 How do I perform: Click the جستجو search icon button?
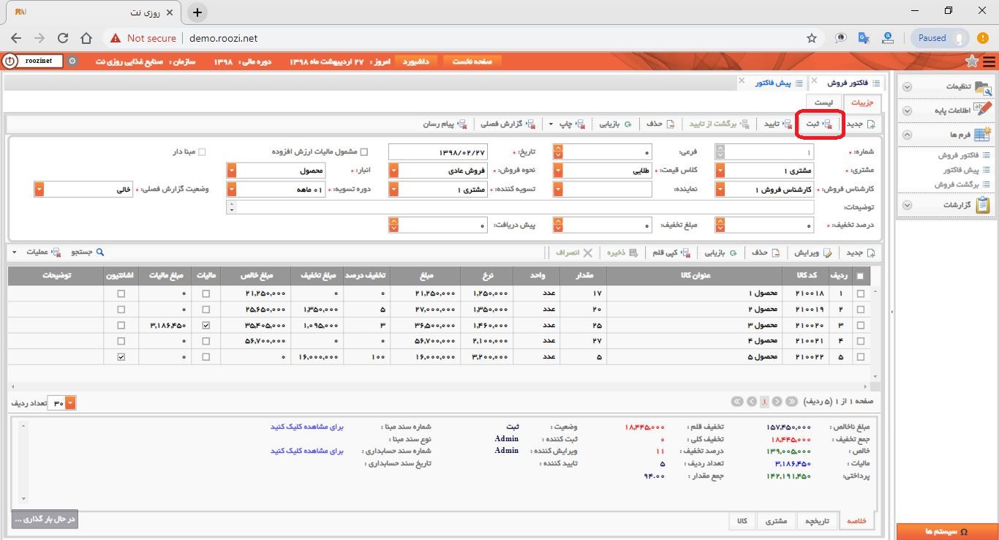(x=88, y=252)
